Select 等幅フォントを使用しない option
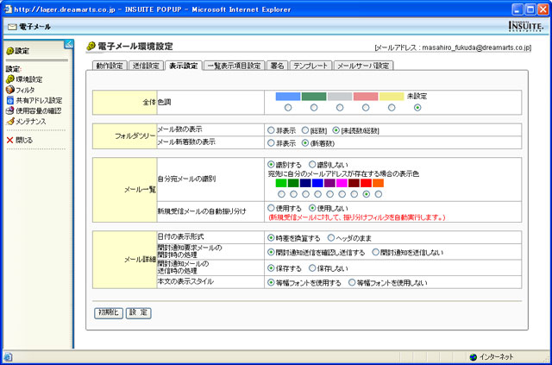Viewport: 552px width, 365px height. point(350,282)
